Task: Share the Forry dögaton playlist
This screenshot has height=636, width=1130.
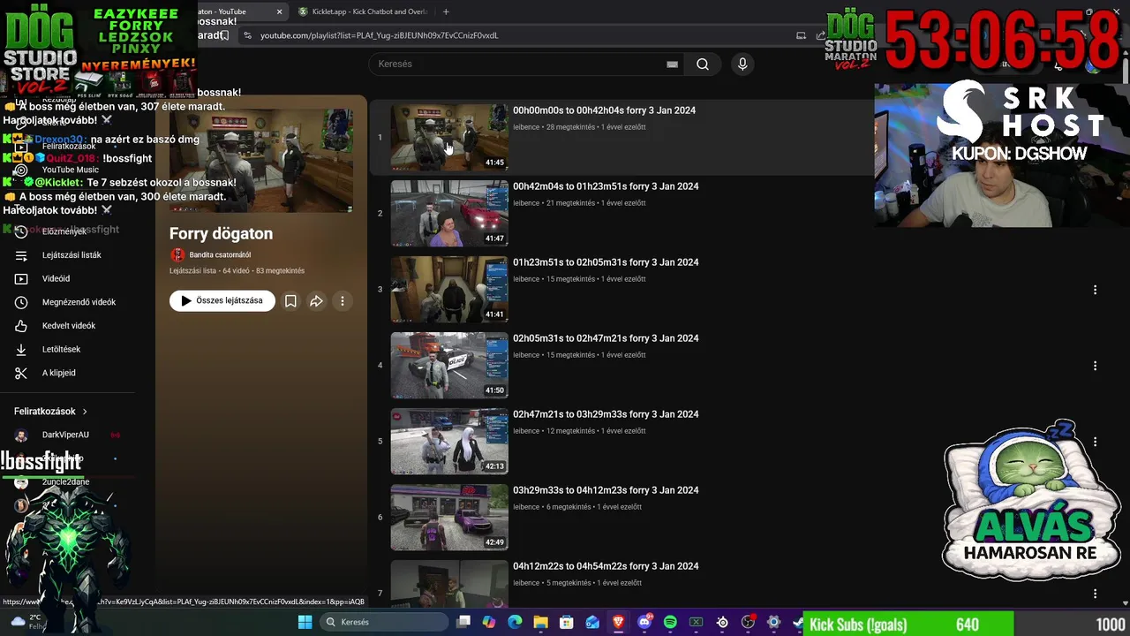Action: click(x=316, y=301)
